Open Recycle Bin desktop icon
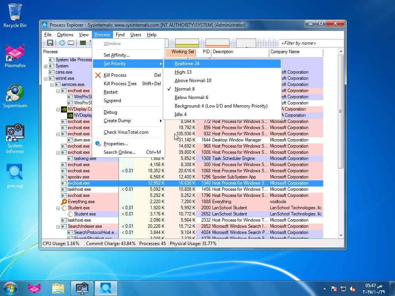Screen dimensions: 395x296 tap(15, 15)
